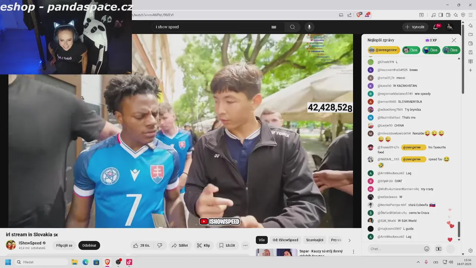Click the like thumbs-up button 28 tis.

click(x=141, y=245)
